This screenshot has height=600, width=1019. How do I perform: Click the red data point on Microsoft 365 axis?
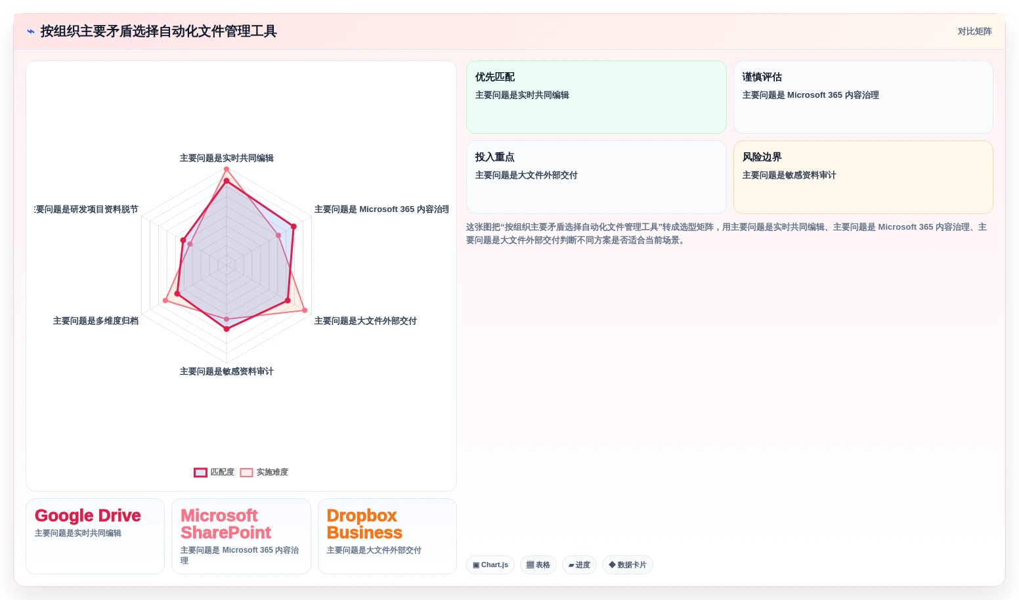click(293, 226)
